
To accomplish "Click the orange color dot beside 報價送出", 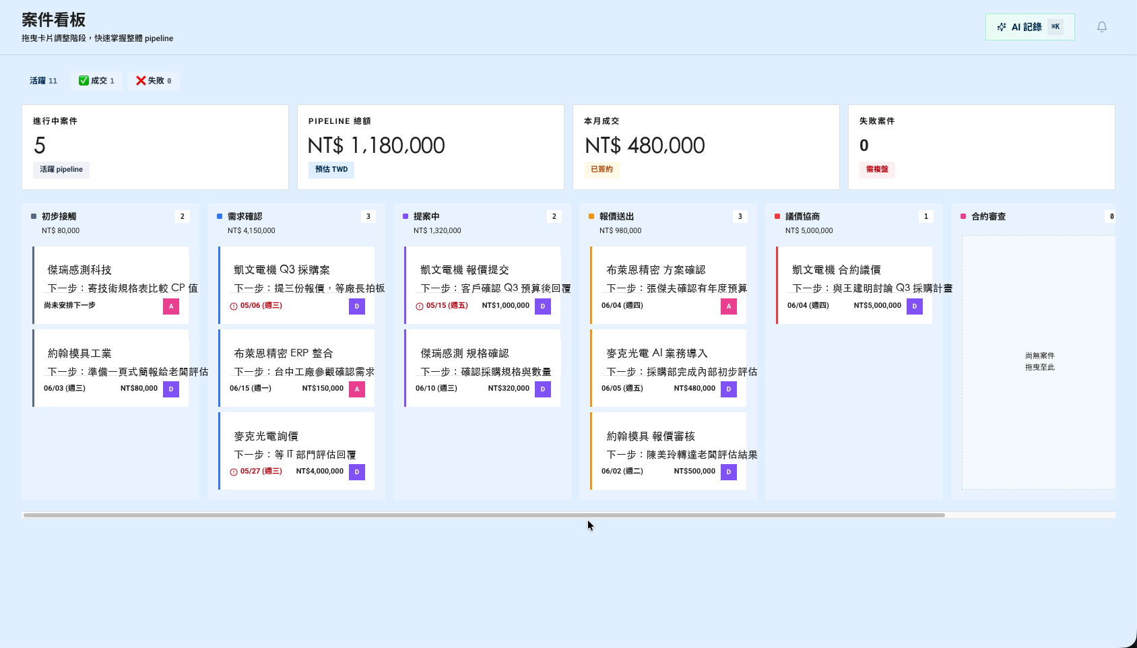I will coord(591,216).
